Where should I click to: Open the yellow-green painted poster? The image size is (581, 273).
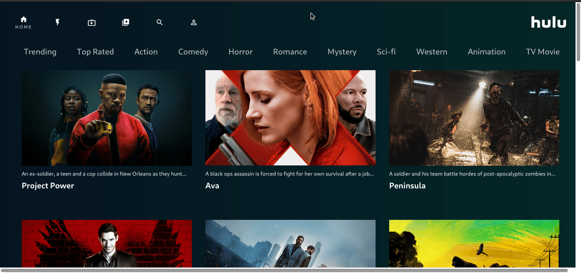pos(474,244)
